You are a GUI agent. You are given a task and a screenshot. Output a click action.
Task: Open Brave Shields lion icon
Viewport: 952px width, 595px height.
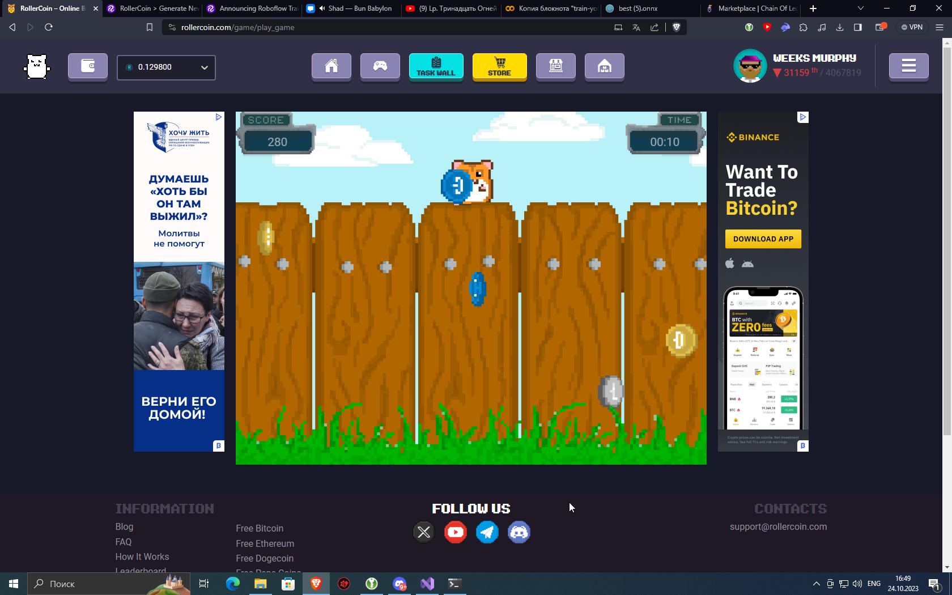coord(676,27)
